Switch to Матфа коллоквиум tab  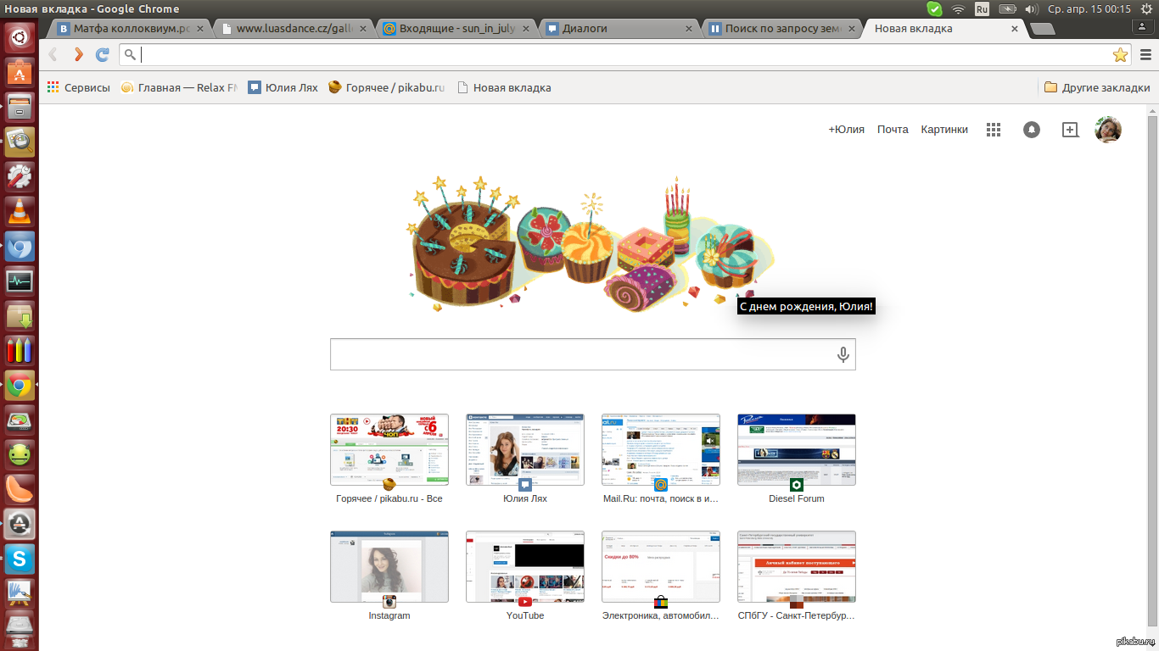131,28
